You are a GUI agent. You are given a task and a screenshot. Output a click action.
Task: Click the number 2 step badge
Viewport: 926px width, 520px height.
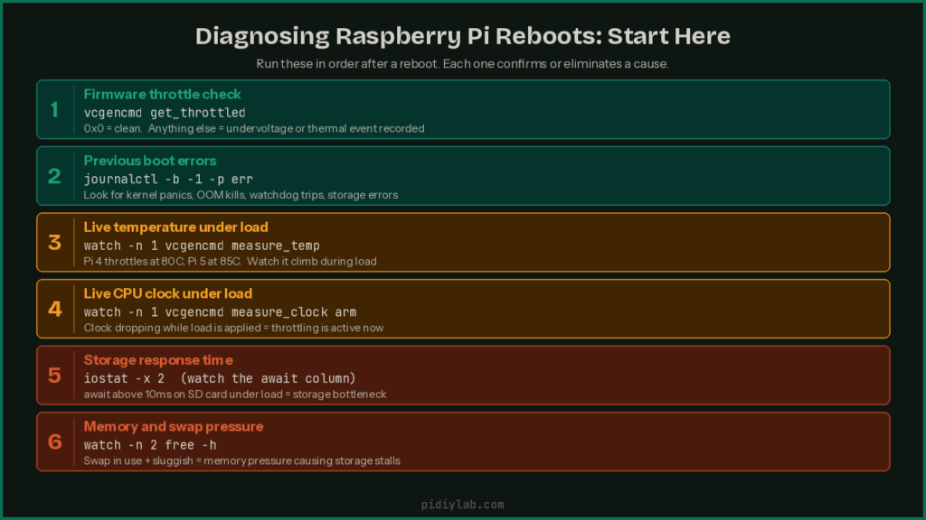[54, 176]
